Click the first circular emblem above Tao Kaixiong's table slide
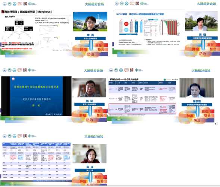The height and width of the screenshot is (187, 220). 111,70
